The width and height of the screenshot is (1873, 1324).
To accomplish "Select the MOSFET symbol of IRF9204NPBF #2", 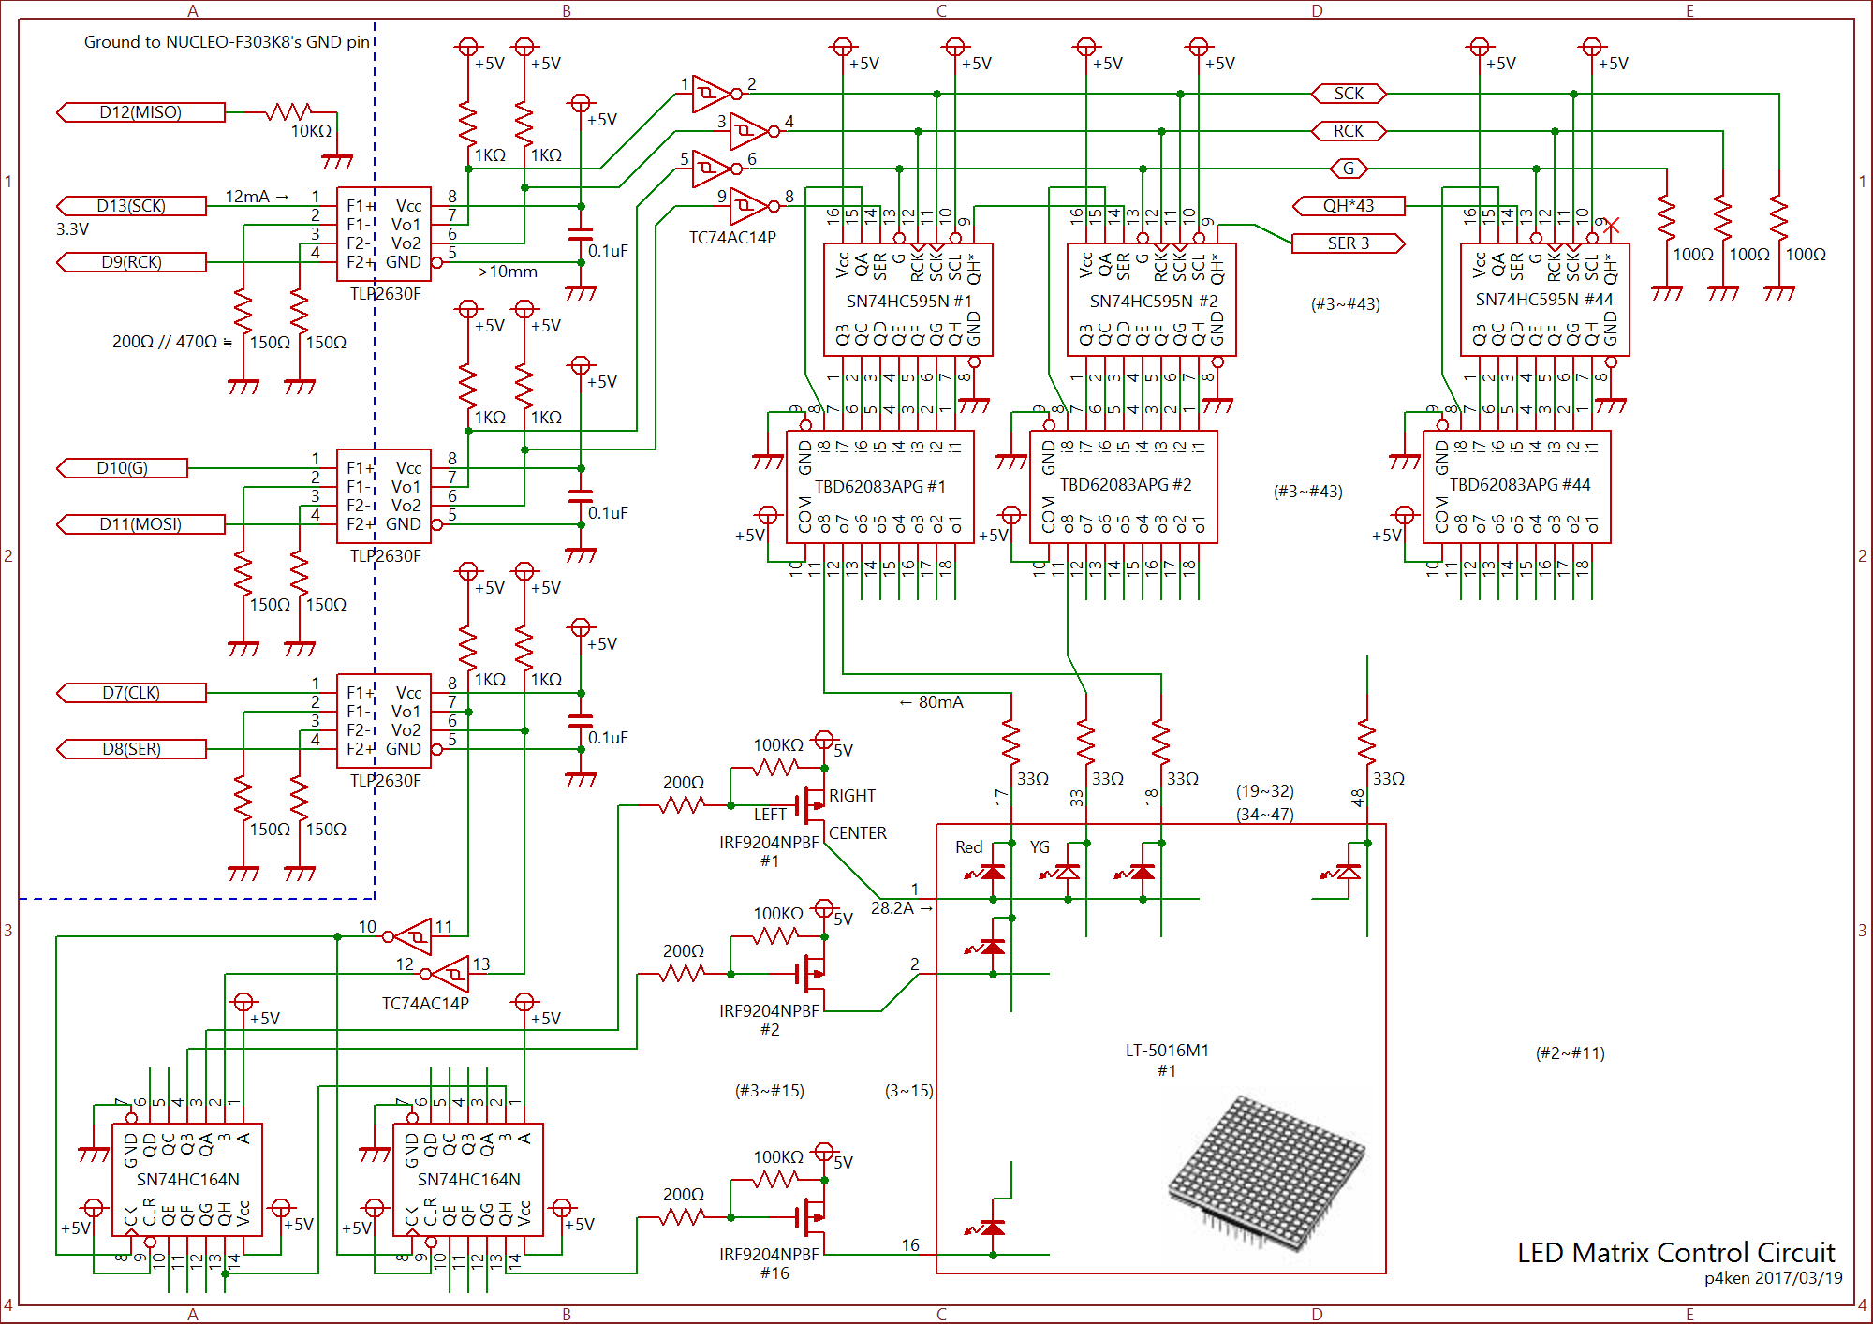I will click(x=811, y=974).
